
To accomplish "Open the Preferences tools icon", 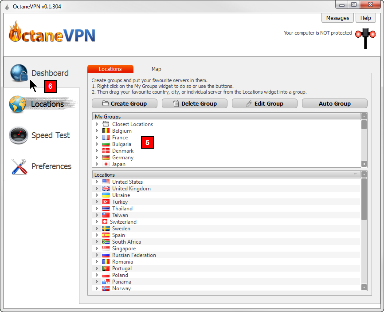I will pyautogui.click(x=19, y=166).
